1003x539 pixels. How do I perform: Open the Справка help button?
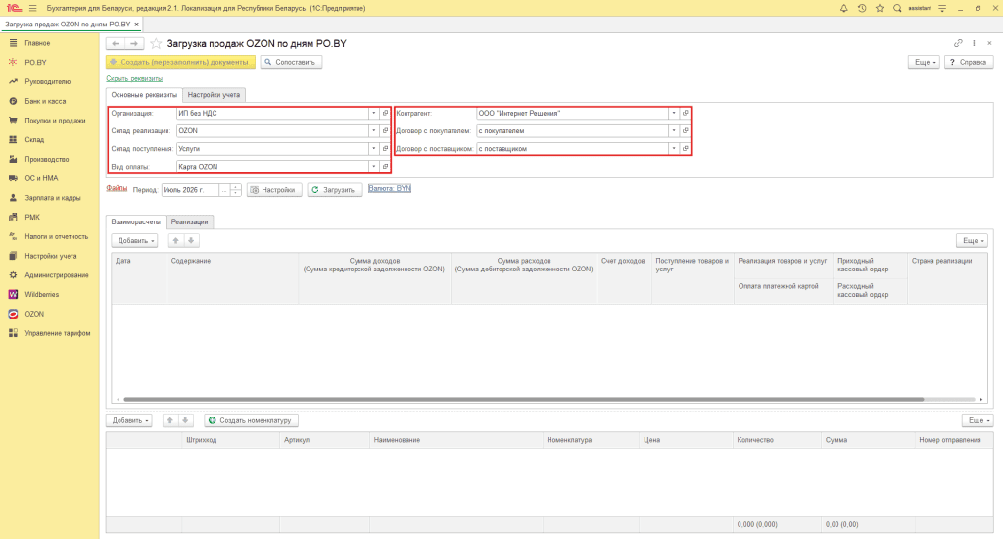click(x=969, y=62)
